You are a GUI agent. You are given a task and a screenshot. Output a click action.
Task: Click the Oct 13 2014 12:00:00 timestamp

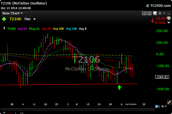[x=16, y=8]
